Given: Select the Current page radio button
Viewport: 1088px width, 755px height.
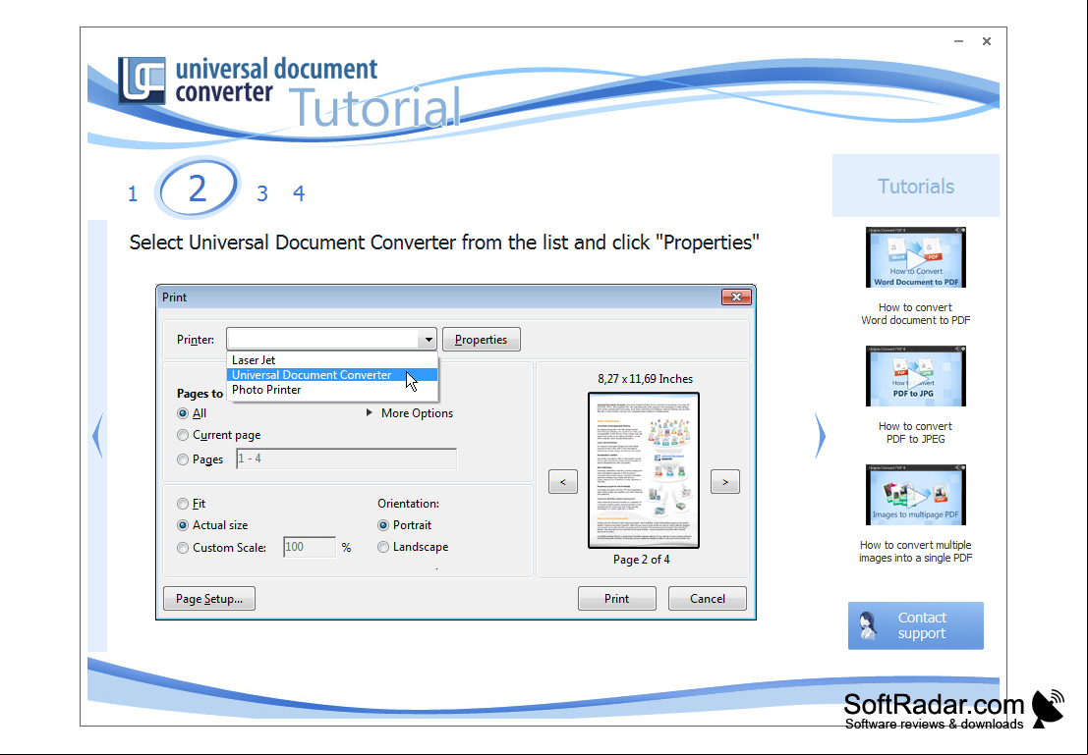Looking at the screenshot, I should pos(183,435).
